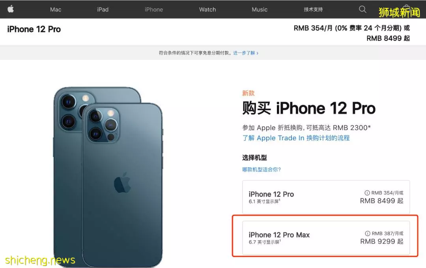Select the iPhone 12 Pro 6.1-inch model option
The image size is (426, 268).
326,197
